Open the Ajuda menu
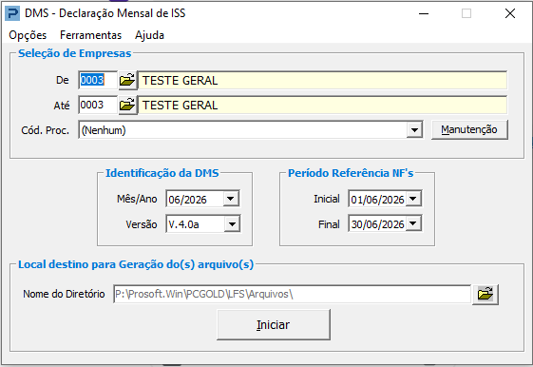533x367 pixels. pos(149,35)
